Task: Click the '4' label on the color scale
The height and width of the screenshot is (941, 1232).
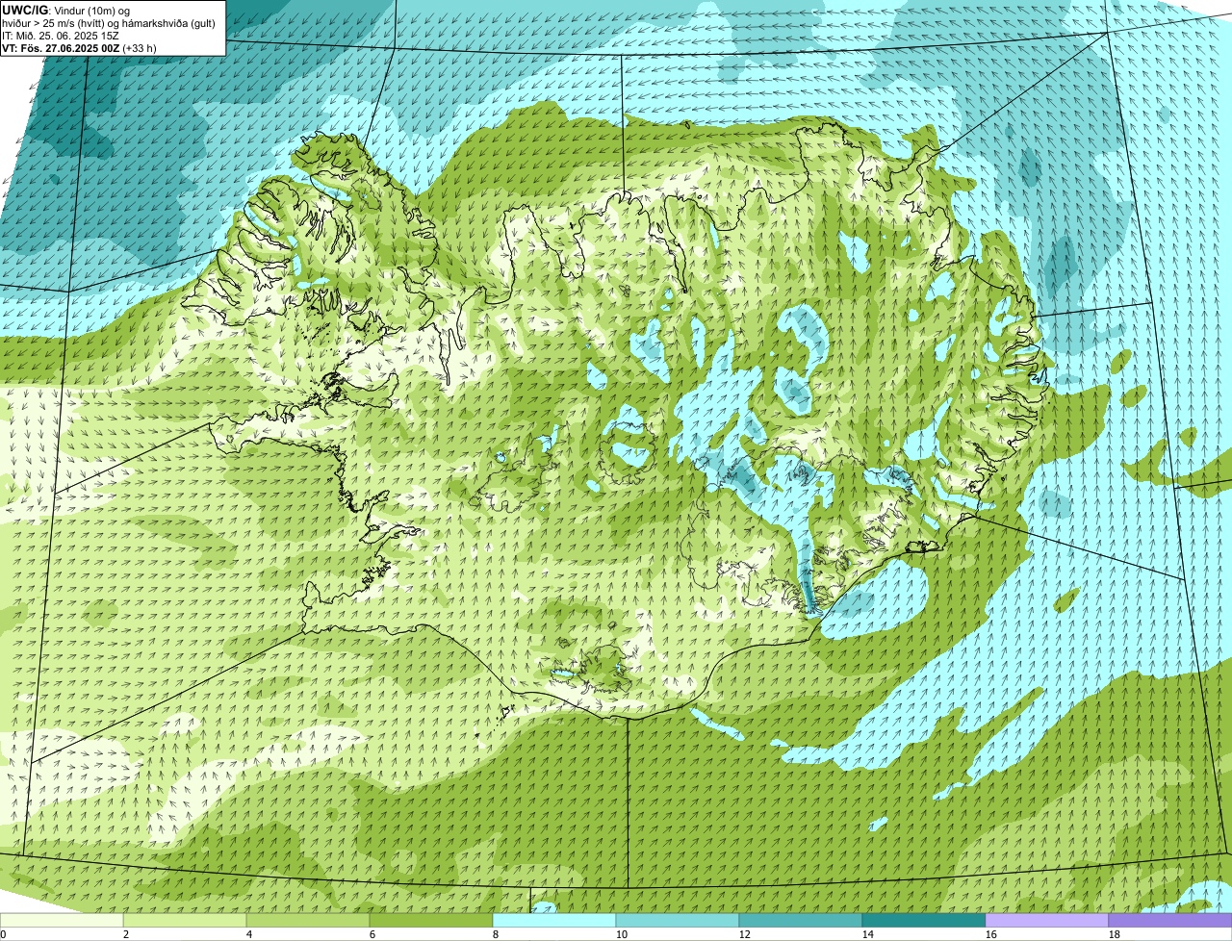Action: tap(249, 934)
